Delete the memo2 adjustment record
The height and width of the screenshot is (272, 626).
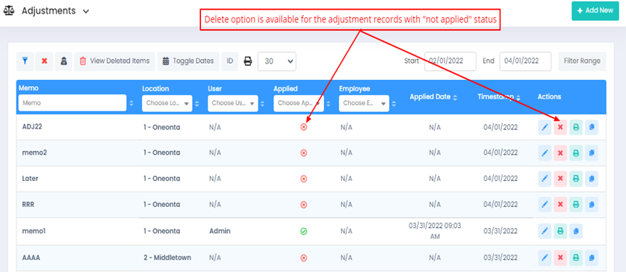click(560, 153)
